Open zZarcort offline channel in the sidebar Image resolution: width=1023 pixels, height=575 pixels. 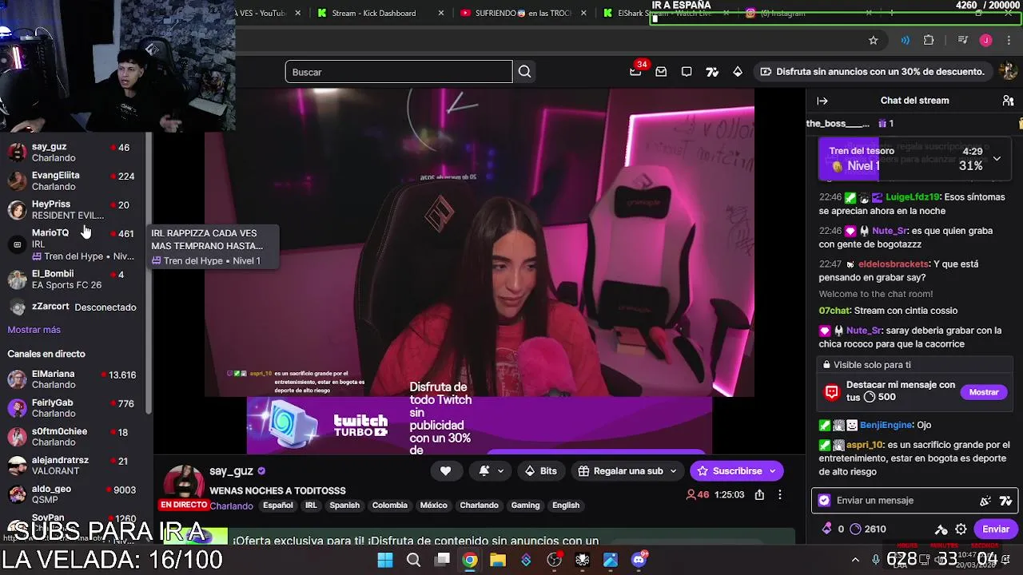click(73, 307)
